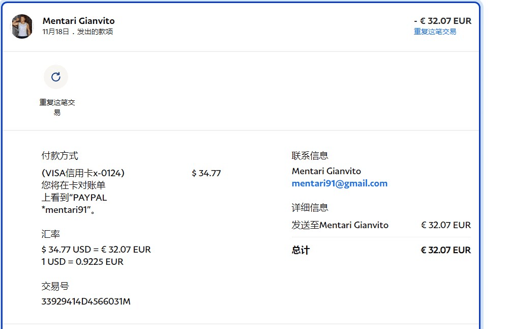Click the $ 34.77 payment amount

click(206, 173)
